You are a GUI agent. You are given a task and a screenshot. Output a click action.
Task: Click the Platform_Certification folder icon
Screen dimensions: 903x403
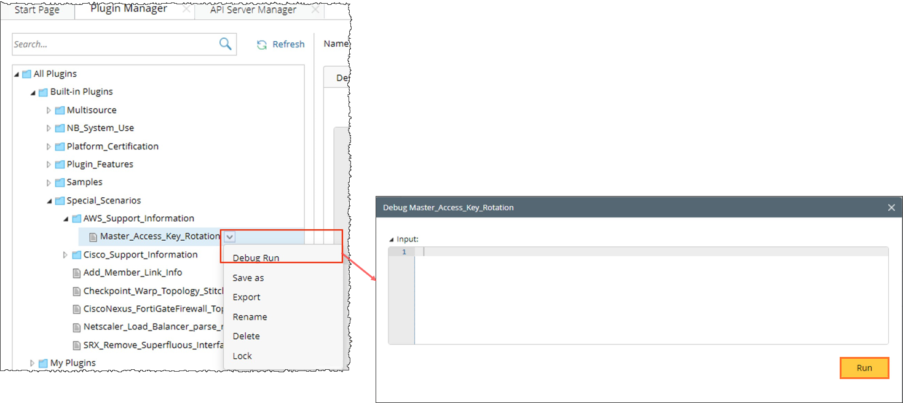[x=60, y=146]
